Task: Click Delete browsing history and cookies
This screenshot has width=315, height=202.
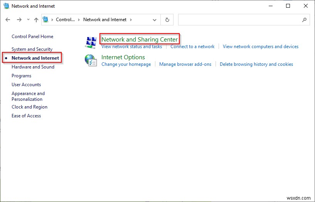Action: pyautogui.click(x=256, y=64)
